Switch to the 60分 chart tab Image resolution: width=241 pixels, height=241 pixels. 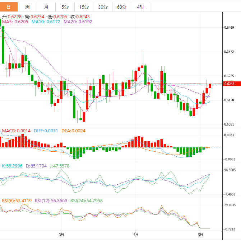click(122, 7)
